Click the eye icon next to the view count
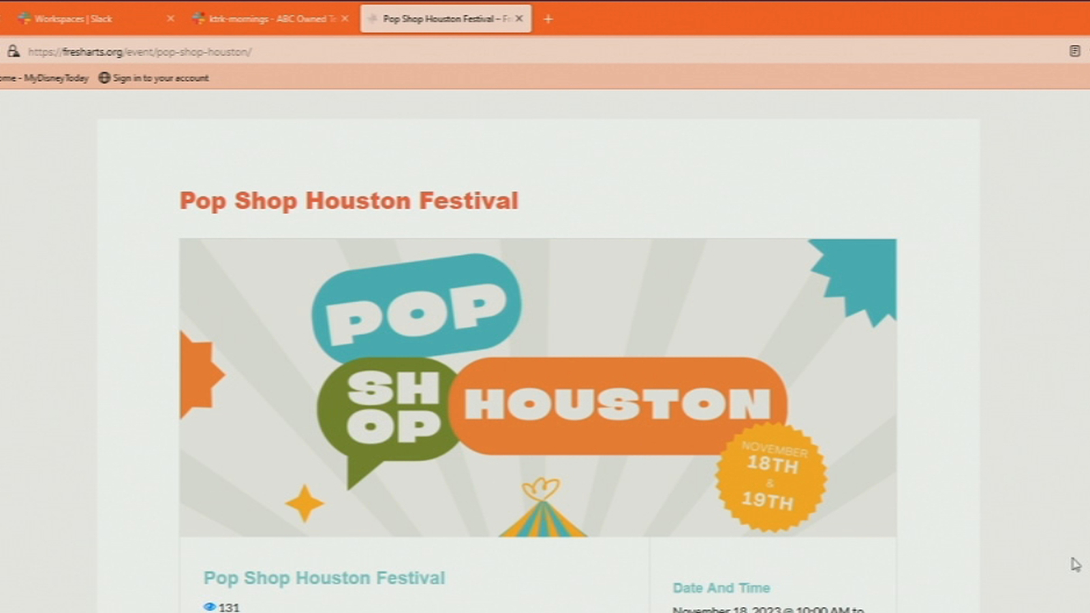This screenshot has height=613, width=1090. [x=210, y=607]
